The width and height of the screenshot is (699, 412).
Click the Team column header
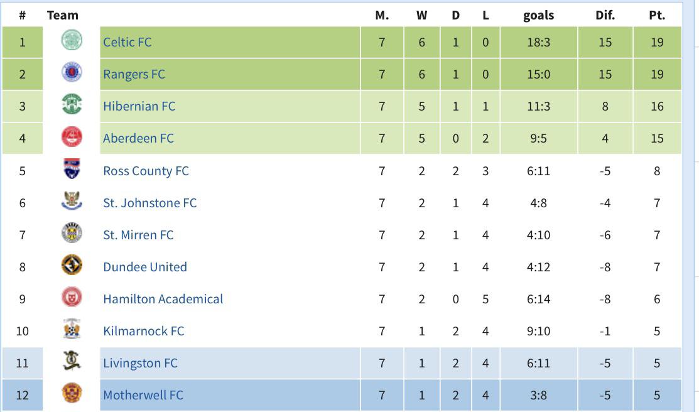click(x=63, y=15)
